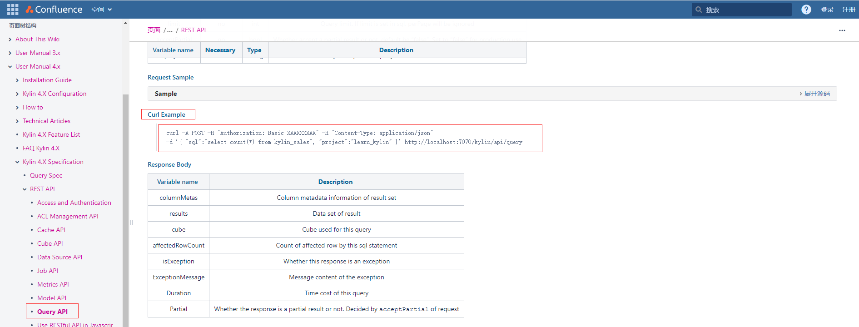The height and width of the screenshot is (327, 859).
Task: Open FAQ Kylin 4.X page
Action: pos(41,149)
